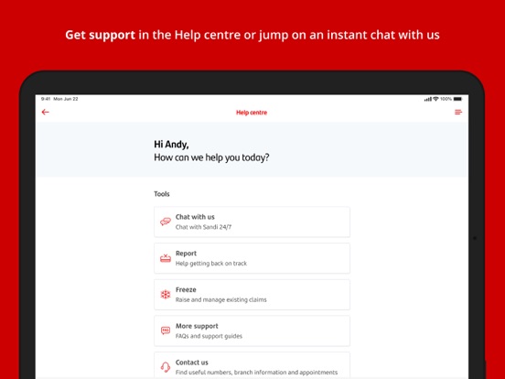Open the Report tool card
The height and width of the screenshot is (379, 505).
click(x=252, y=258)
